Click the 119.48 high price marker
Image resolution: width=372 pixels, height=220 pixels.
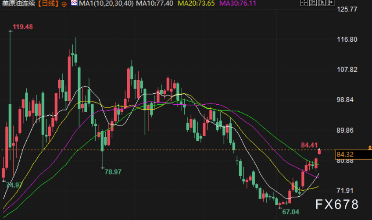point(23,27)
